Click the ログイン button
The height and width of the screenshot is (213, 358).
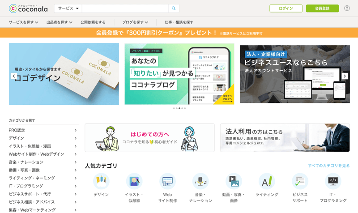point(286,9)
